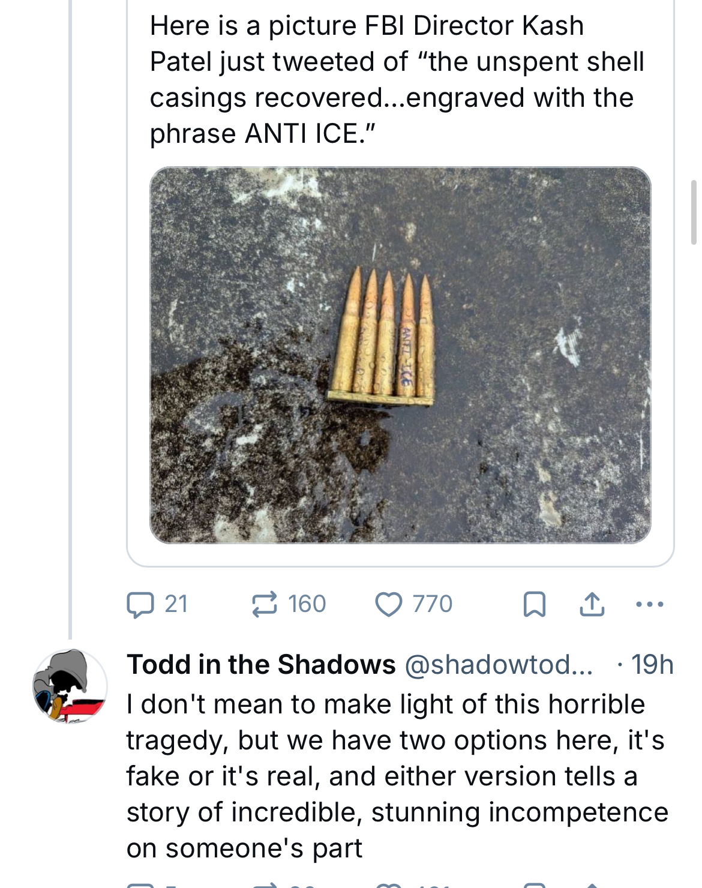Open share options via the upload arrow icon

pyautogui.click(x=592, y=604)
